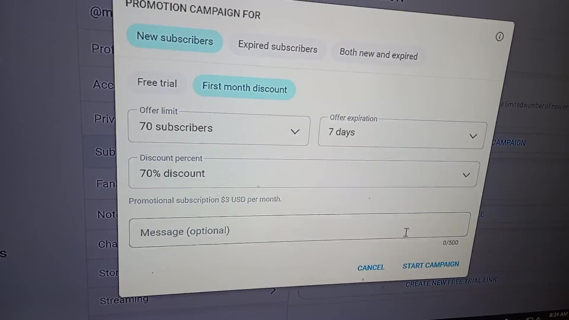Select the New subscribers option

tap(174, 39)
